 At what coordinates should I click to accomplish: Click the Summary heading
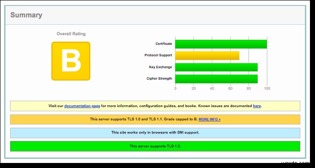coord(26,15)
